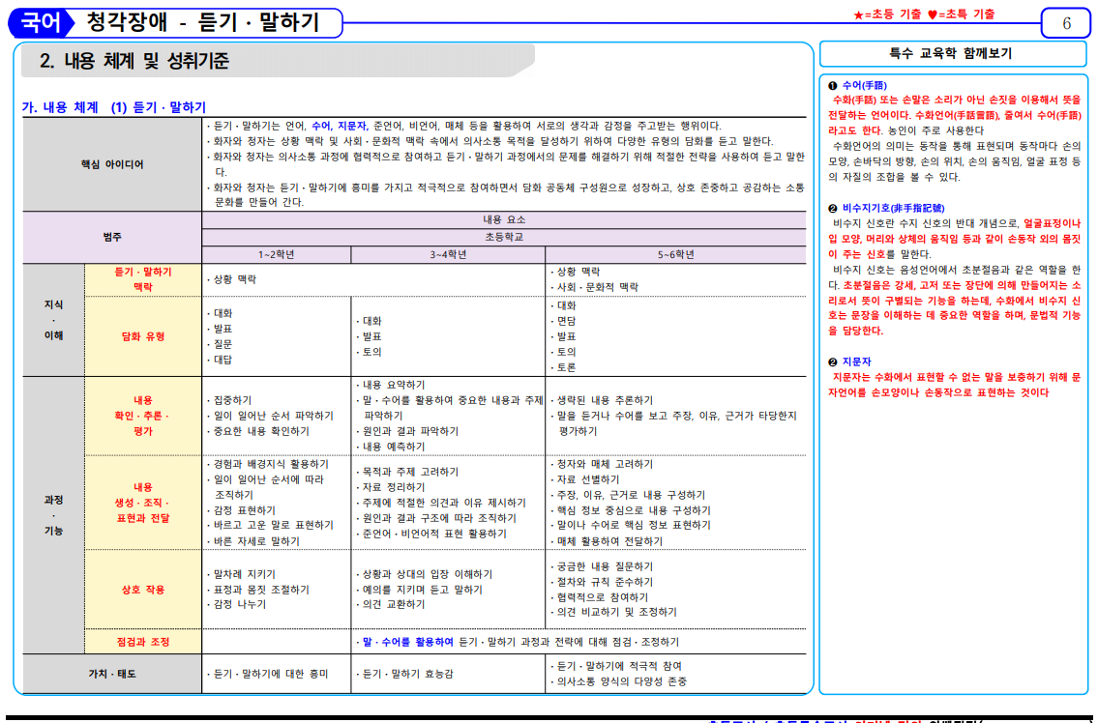Screen dimensions: 1098x723
Task: Select the '가치·태도' category cell
Action: click(112, 674)
